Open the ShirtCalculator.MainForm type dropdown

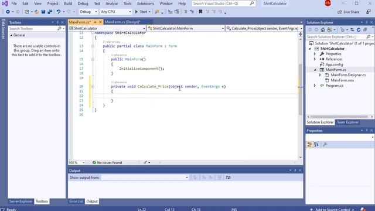point(186,28)
